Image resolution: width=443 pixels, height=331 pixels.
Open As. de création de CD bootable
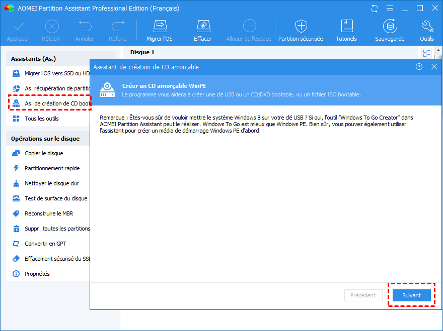point(51,103)
